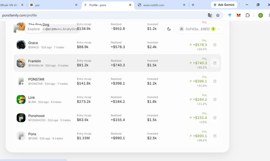The image size is (270, 161).
Task: Open a new browser tab
Action: [193, 5]
